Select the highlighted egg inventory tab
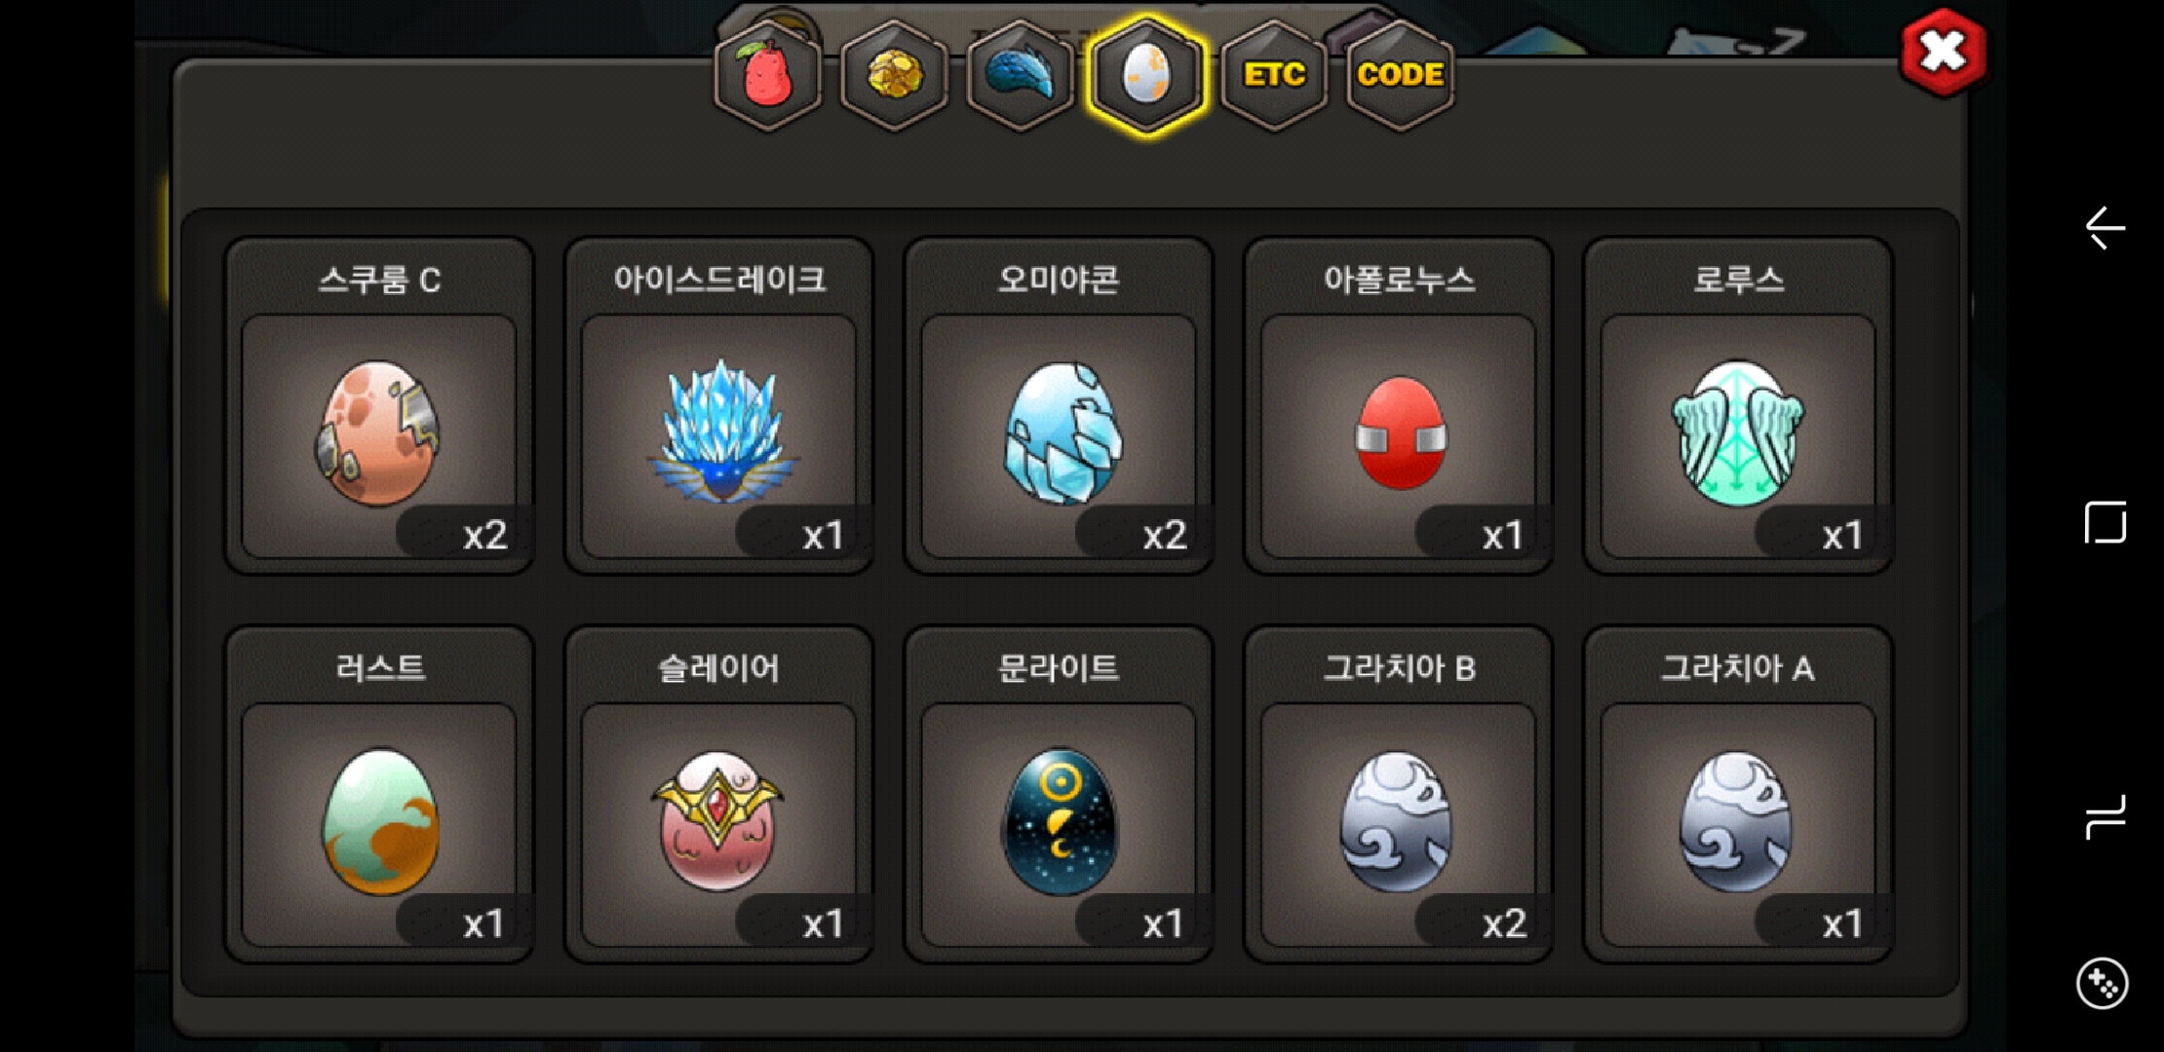2164x1052 pixels. pos(1147,75)
